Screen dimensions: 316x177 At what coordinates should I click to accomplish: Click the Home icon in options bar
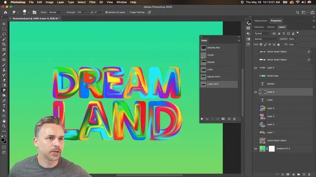(5, 12)
